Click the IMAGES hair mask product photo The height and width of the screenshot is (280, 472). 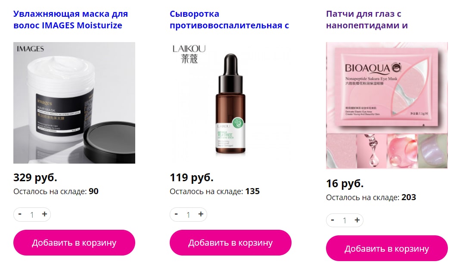click(74, 103)
